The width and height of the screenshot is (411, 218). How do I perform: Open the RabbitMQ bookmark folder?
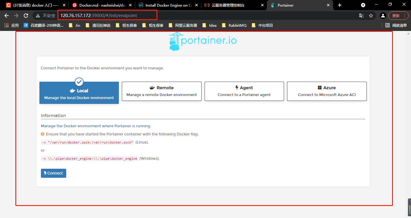click(x=234, y=26)
